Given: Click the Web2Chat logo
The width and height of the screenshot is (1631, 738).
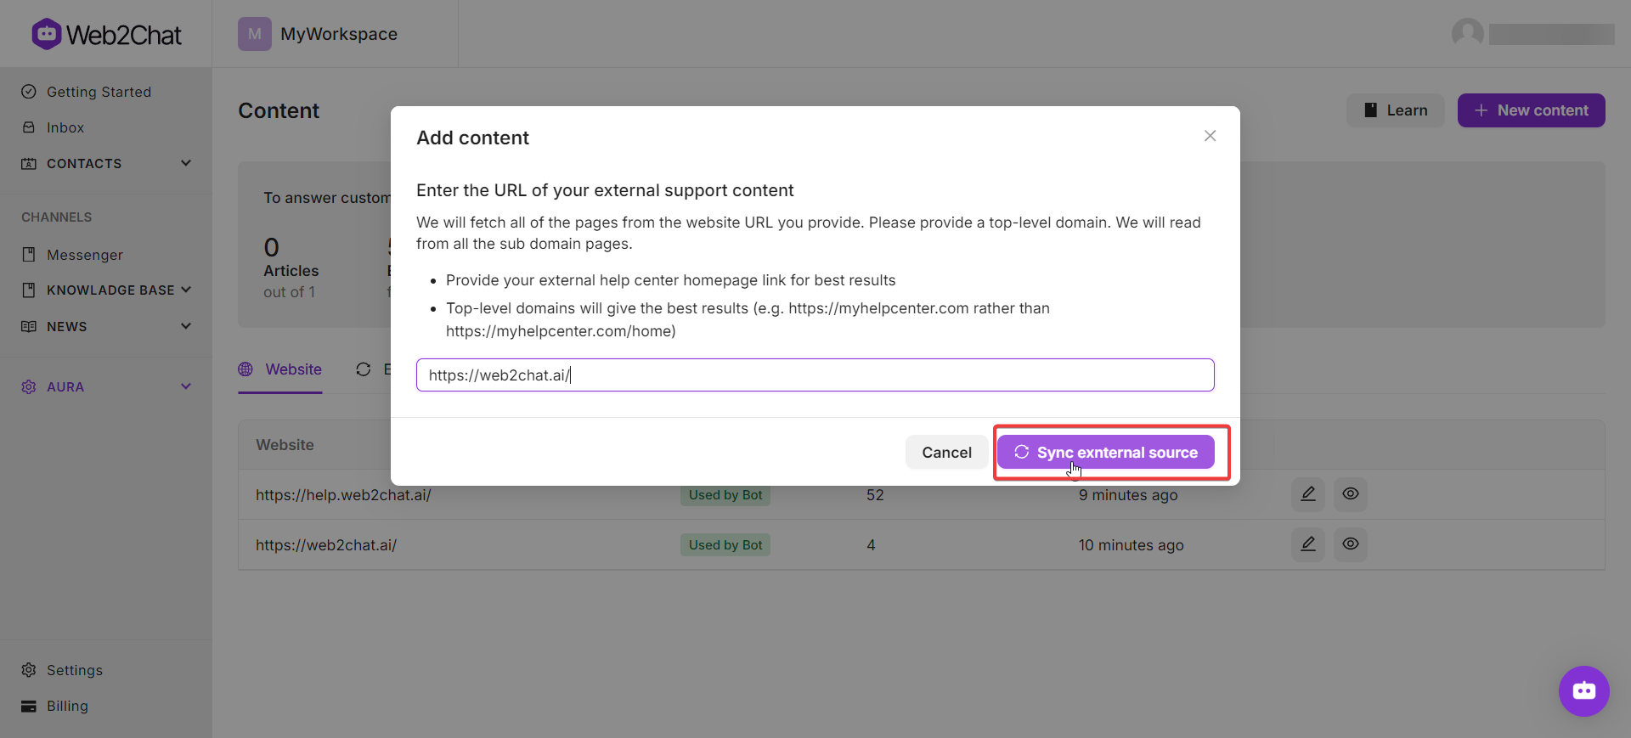Looking at the screenshot, I should pyautogui.click(x=106, y=34).
